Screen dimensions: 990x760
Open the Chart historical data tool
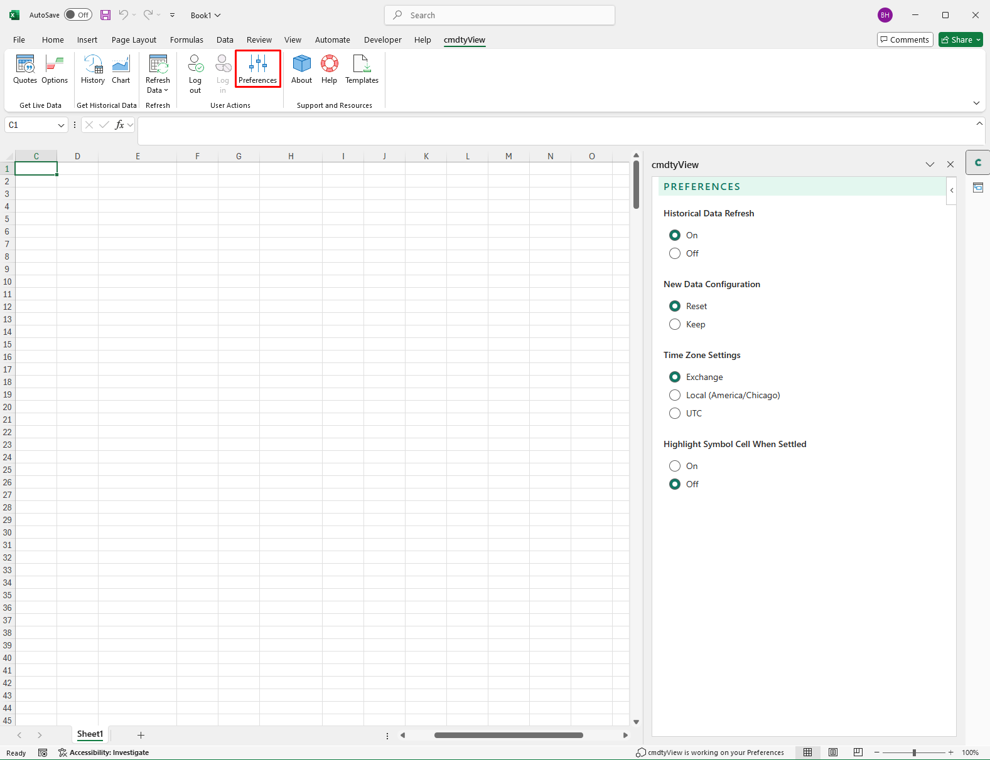(121, 70)
